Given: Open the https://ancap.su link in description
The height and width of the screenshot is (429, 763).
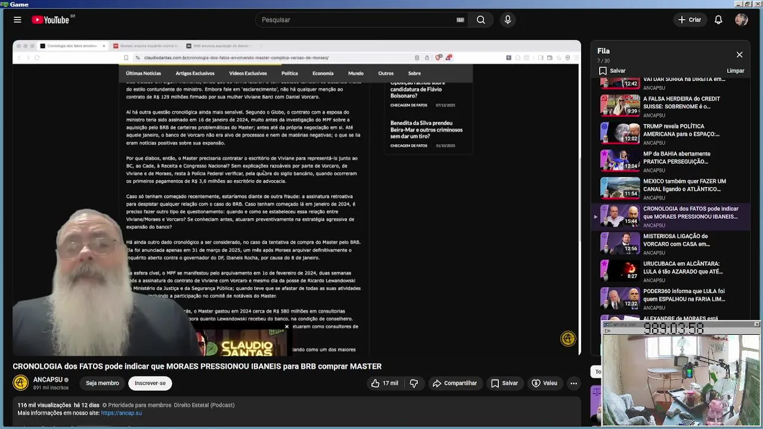Looking at the screenshot, I should [122, 413].
